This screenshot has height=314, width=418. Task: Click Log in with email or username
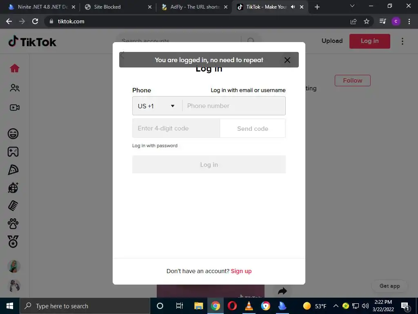pos(248,90)
